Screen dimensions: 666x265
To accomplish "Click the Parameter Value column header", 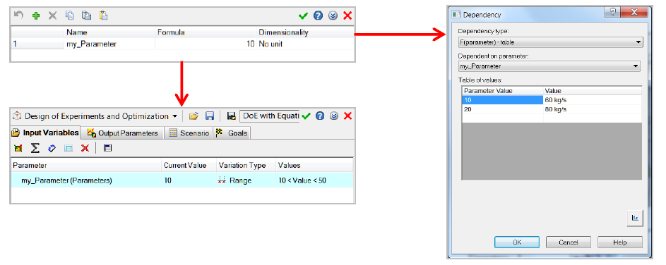I will click(502, 91).
